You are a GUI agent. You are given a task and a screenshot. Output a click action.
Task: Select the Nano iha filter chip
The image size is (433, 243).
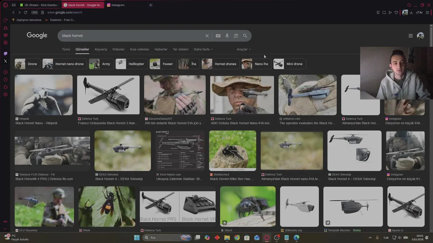[x=256, y=64]
